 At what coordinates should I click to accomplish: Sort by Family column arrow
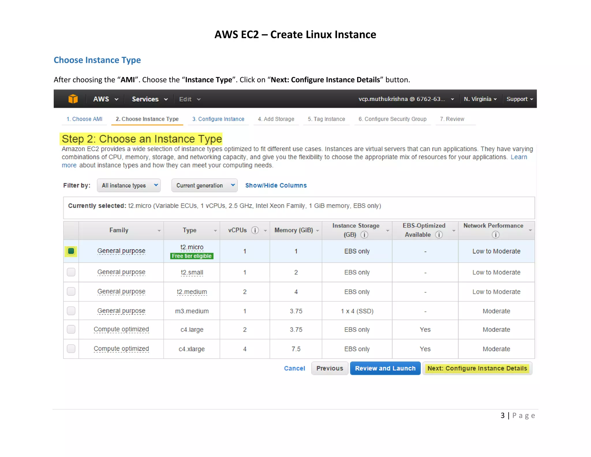(x=159, y=231)
